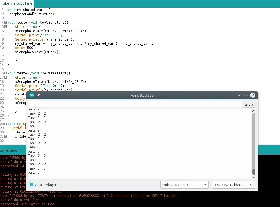Click the 'byte my_shared_var = 1;' code line
Image resolution: width=280 pixels, height=207 pixels.
(30, 10)
